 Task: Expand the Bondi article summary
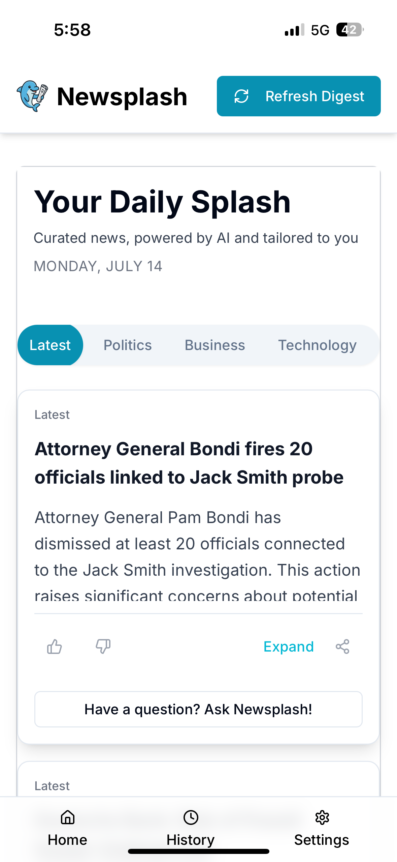pos(289,646)
